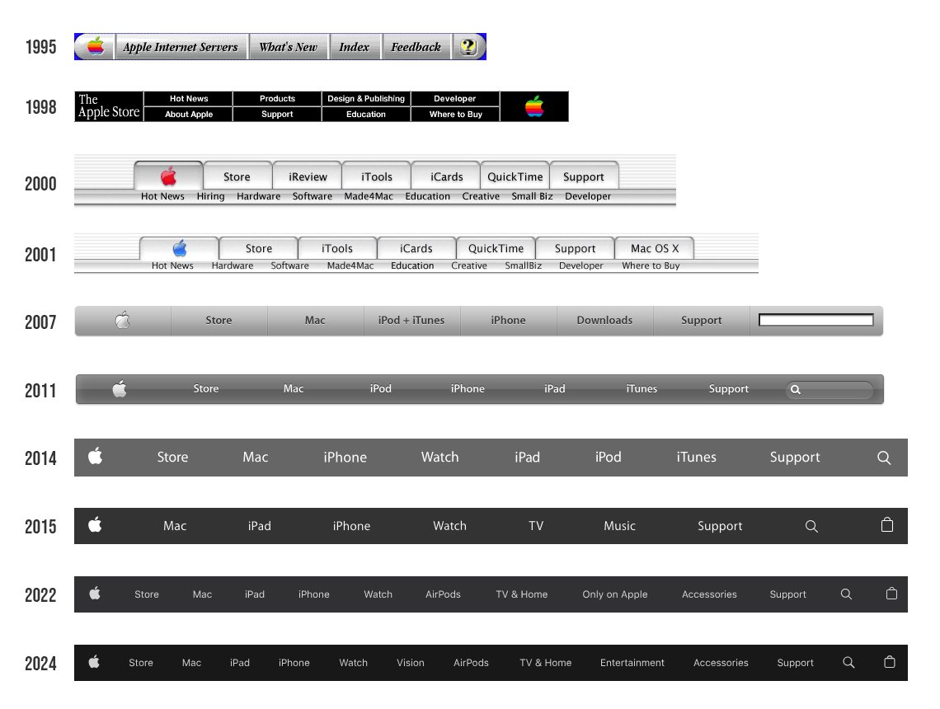Open shopping bag icon in the 2022 bar
This screenshot has width=940, height=709.
[891, 594]
